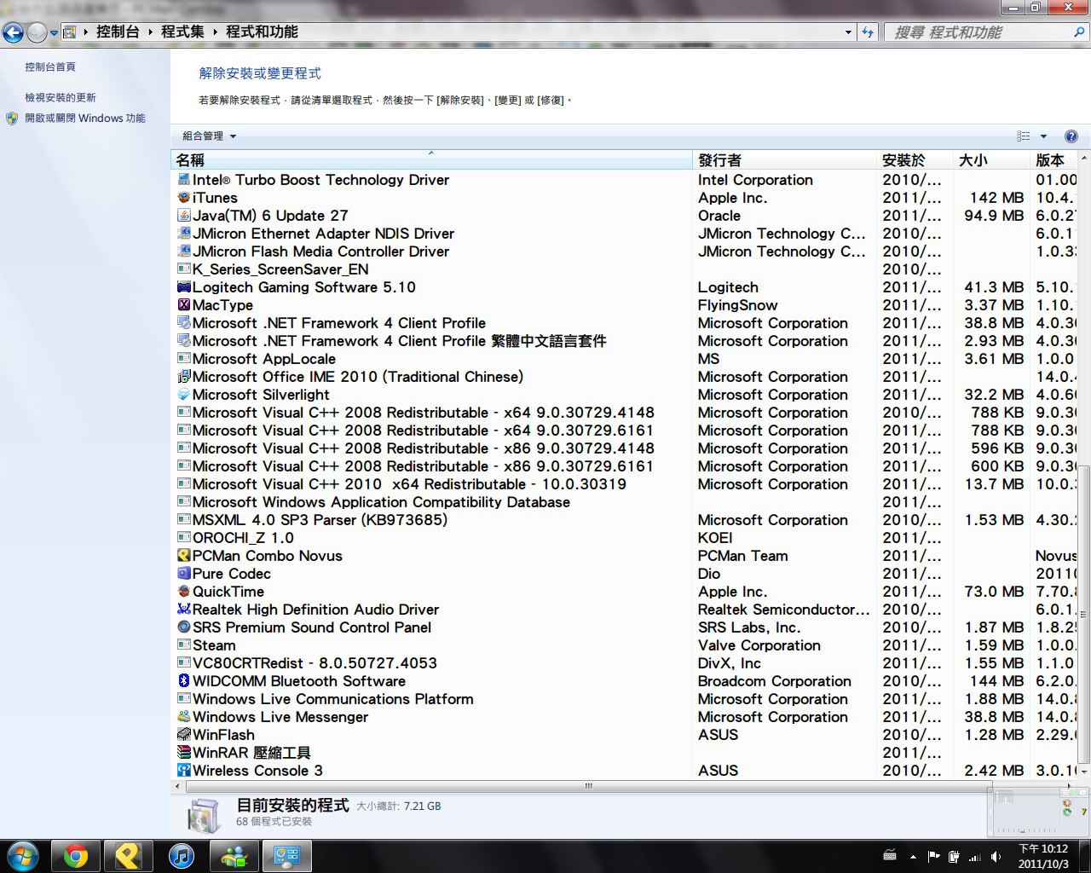This screenshot has height=873, width=1091.
Task: Click the volume speaker tray icon
Action: (x=996, y=857)
